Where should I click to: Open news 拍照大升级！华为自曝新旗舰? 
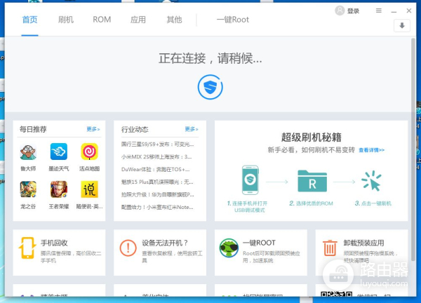158,194
